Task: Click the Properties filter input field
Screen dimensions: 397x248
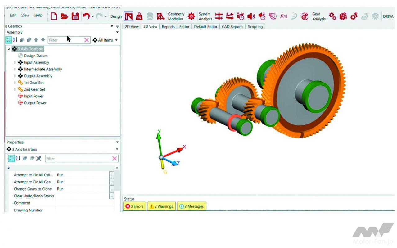Action: click(x=78, y=159)
